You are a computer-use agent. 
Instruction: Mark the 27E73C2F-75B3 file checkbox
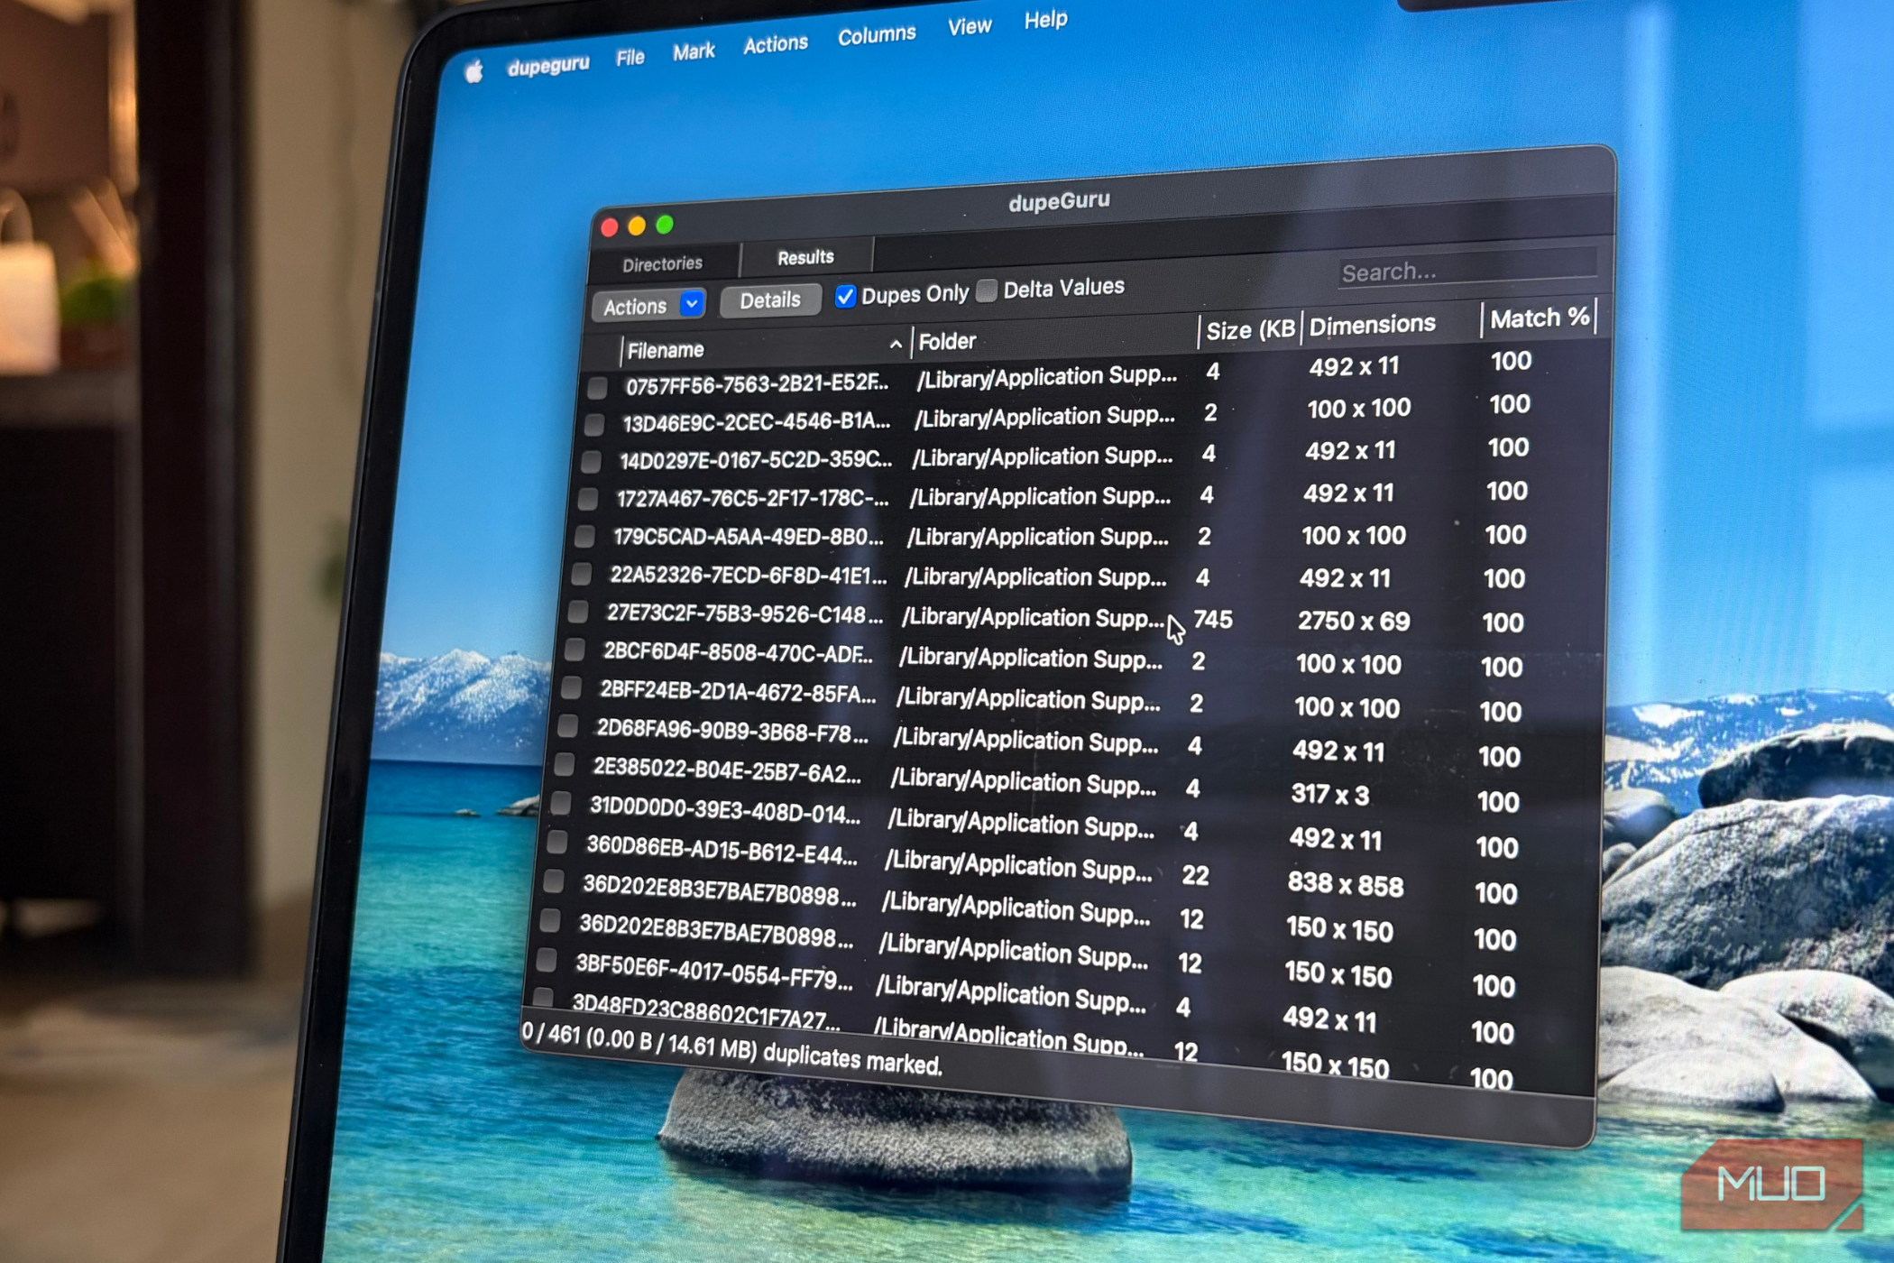[578, 613]
